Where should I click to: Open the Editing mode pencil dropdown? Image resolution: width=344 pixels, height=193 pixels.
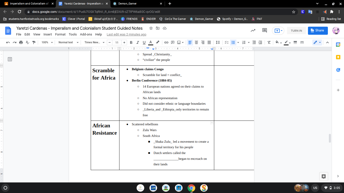click(x=317, y=43)
